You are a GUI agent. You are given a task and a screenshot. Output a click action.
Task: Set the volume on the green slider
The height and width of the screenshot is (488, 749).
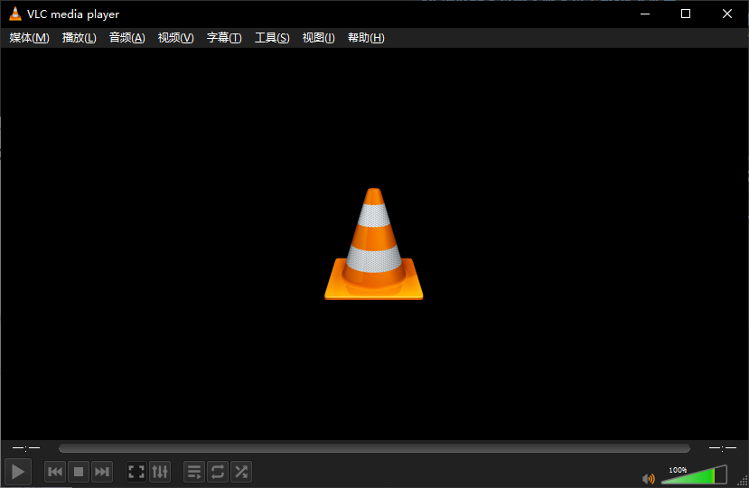point(694,474)
